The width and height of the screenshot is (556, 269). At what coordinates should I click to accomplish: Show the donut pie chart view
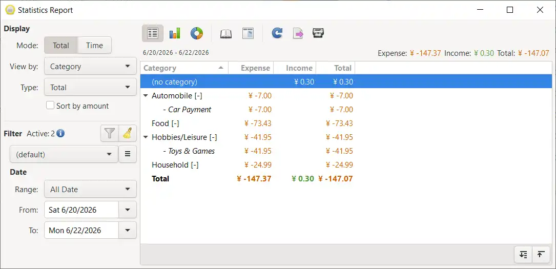(x=196, y=33)
